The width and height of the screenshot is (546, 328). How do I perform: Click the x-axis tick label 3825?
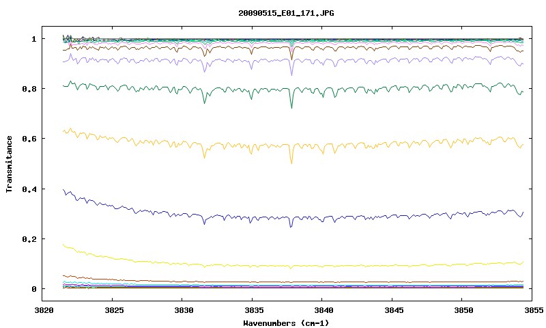(114, 310)
